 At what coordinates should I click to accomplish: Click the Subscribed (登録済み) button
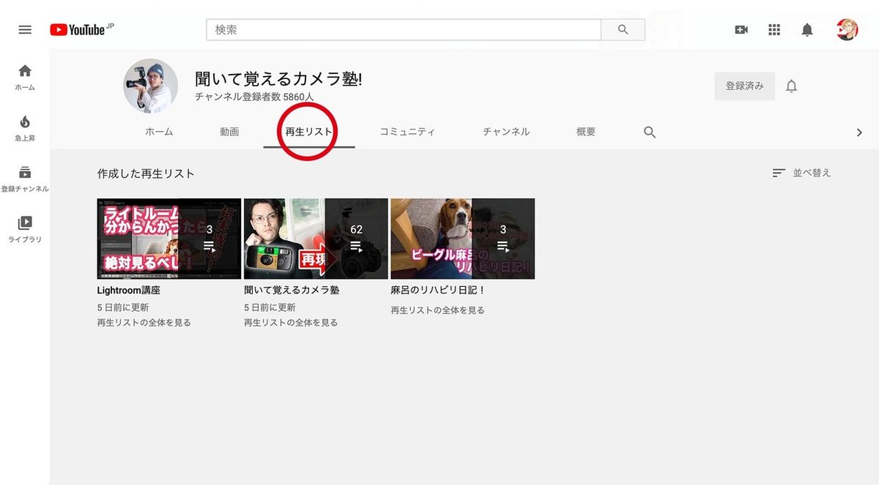pos(744,86)
